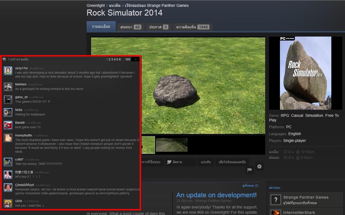Report this item with the flag icon
345x215 pixels.
click(249, 170)
